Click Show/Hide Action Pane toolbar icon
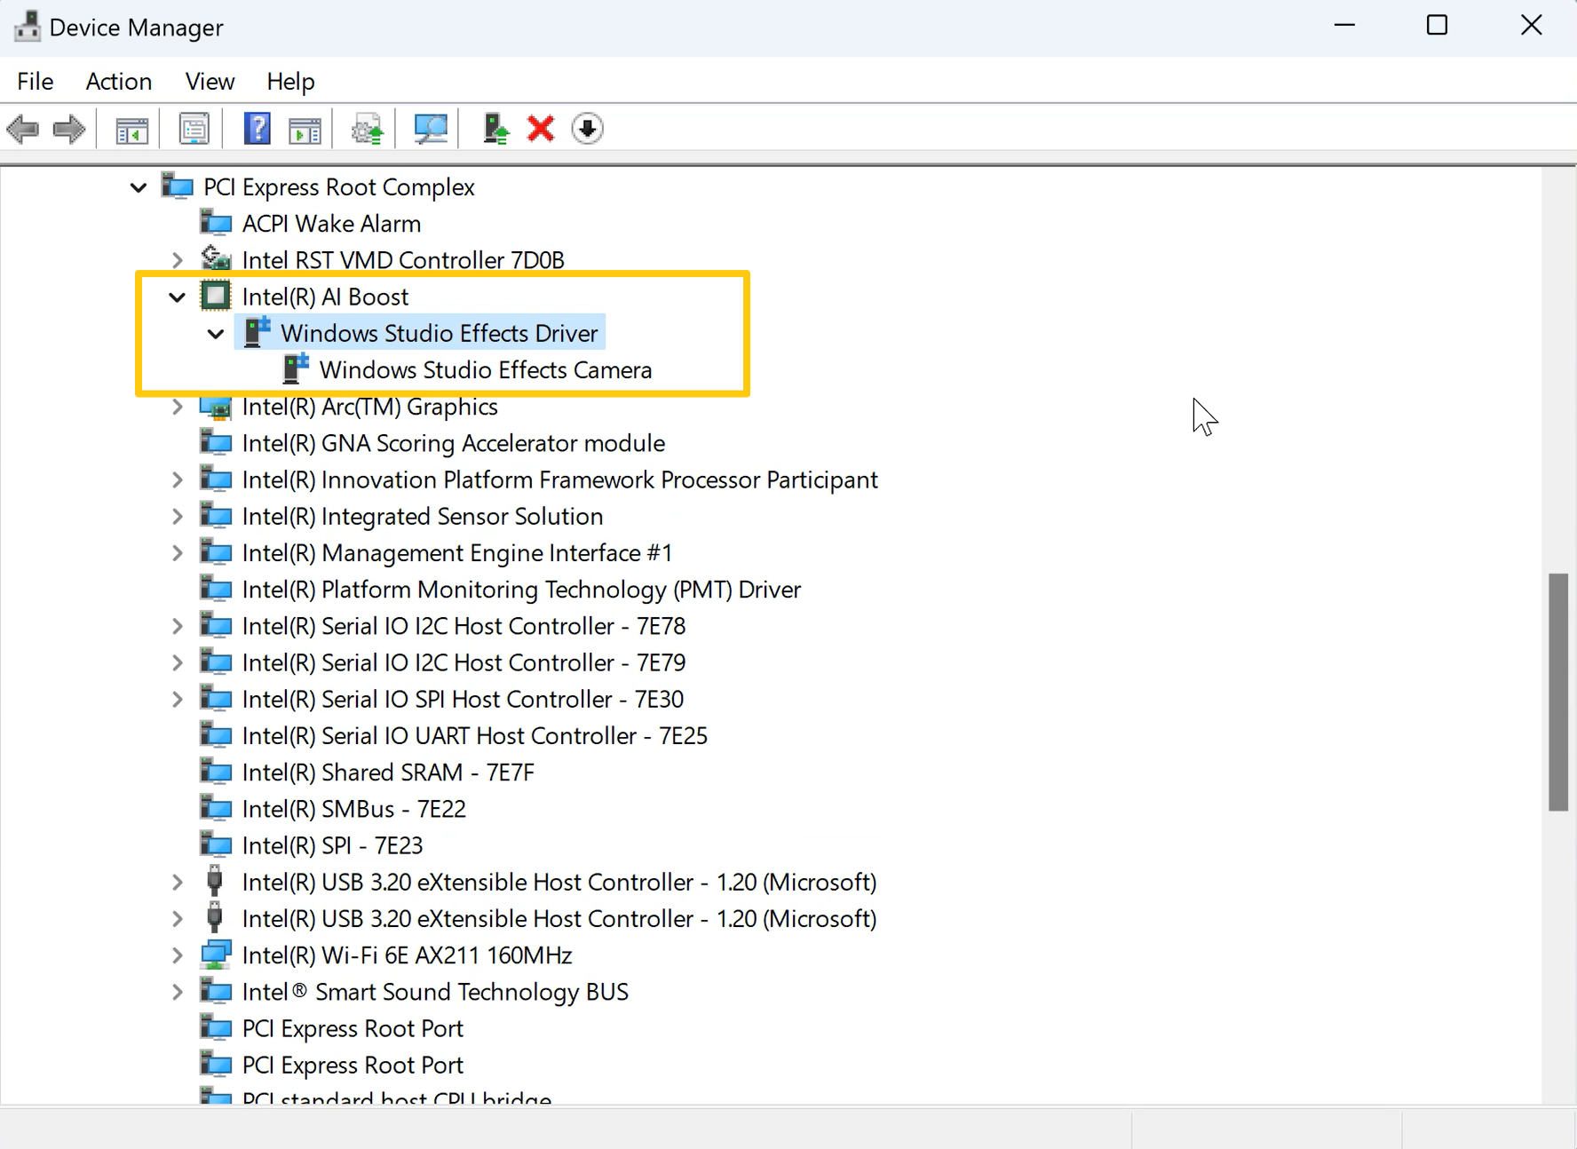This screenshot has height=1149, width=1577. (x=305, y=130)
